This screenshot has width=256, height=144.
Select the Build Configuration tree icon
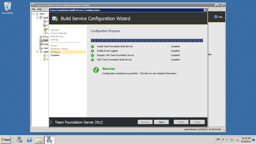[x=41, y=40]
